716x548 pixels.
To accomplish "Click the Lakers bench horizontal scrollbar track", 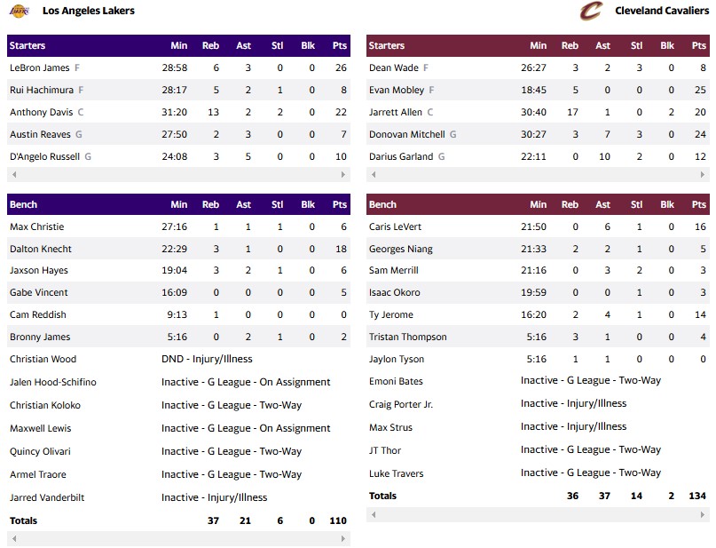I will 178,538.
